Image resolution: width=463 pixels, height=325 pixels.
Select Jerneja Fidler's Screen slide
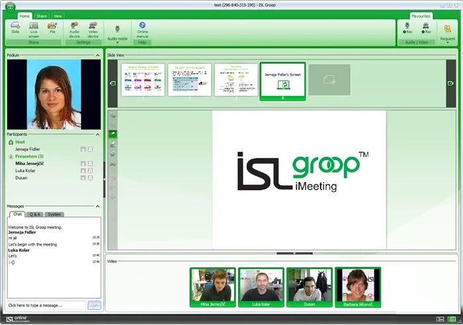(x=282, y=81)
